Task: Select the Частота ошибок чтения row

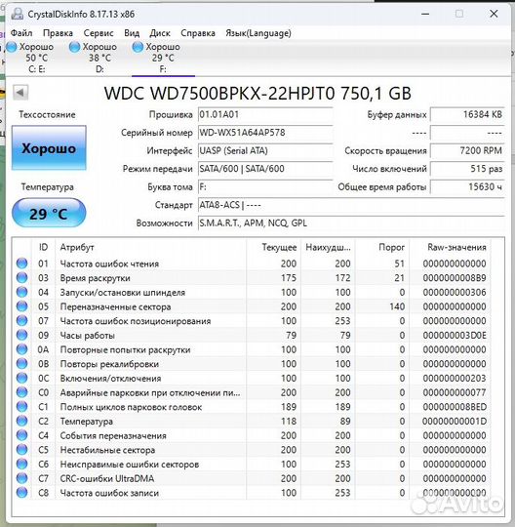Action: (x=252, y=263)
